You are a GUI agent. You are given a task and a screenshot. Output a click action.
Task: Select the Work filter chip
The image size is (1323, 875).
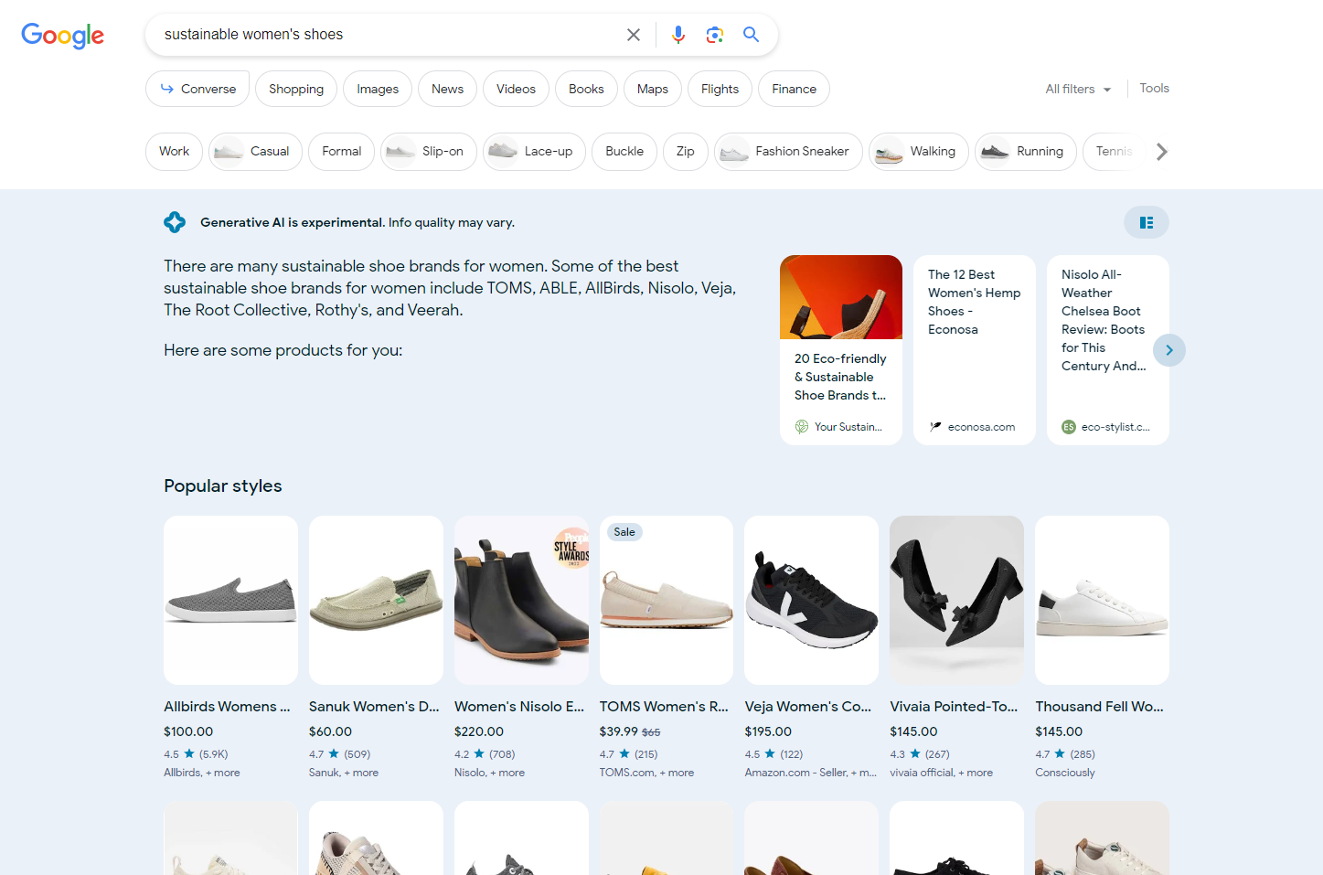pos(174,151)
